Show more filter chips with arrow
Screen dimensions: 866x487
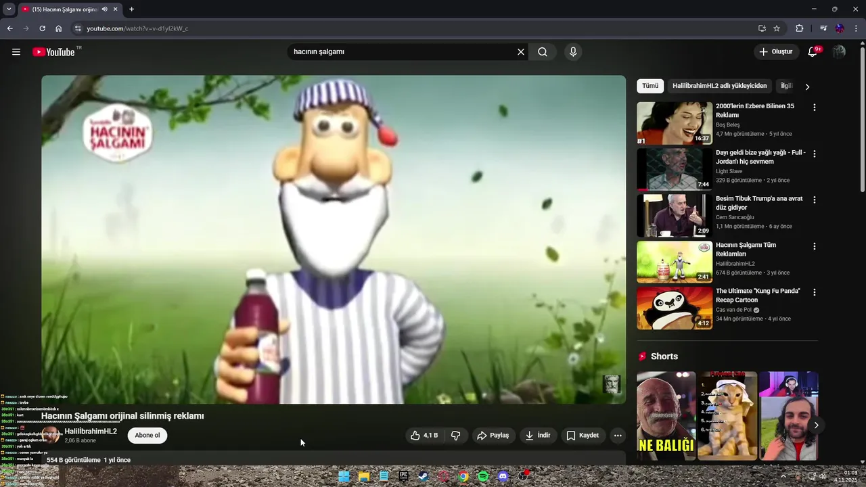click(807, 87)
